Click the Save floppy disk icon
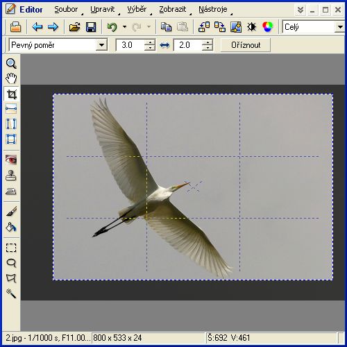The height and width of the screenshot is (347, 347). (x=91, y=27)
